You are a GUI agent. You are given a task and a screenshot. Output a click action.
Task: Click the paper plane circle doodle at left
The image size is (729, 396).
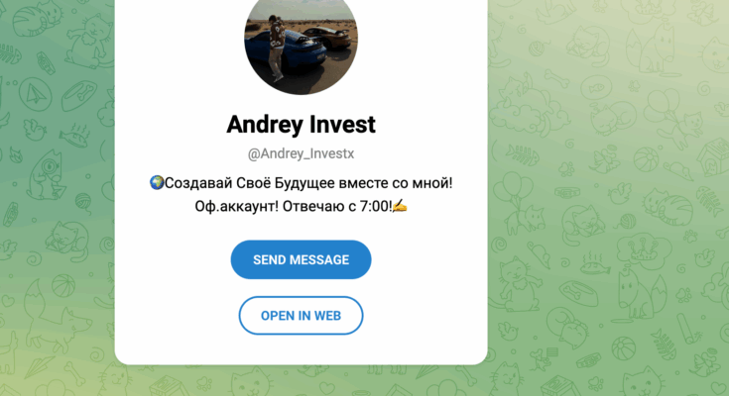(x=36, y=94)
